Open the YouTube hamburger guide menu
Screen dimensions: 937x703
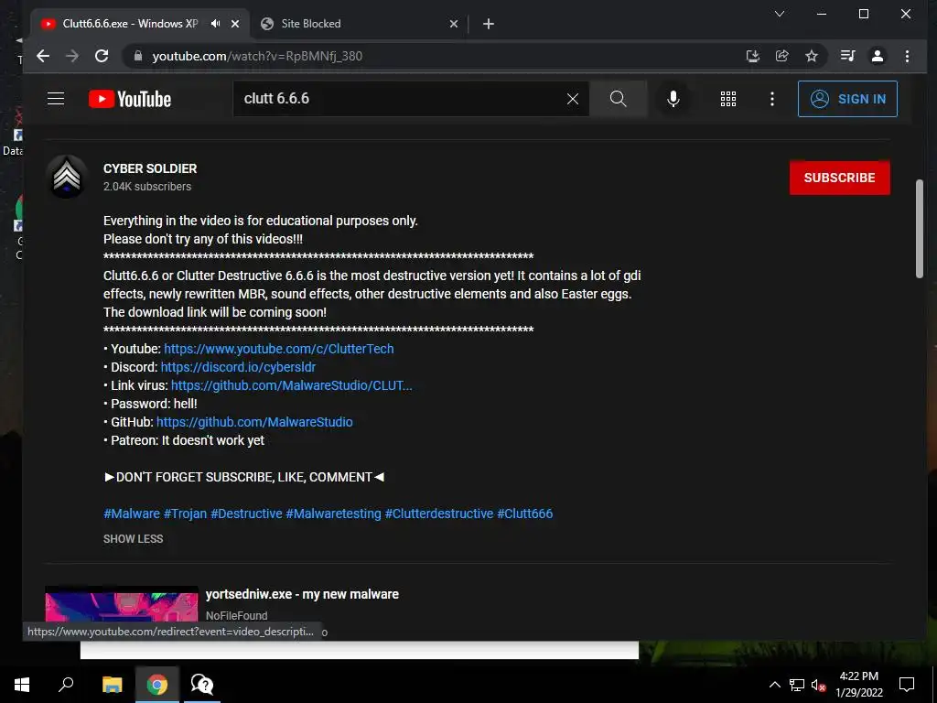56,99
